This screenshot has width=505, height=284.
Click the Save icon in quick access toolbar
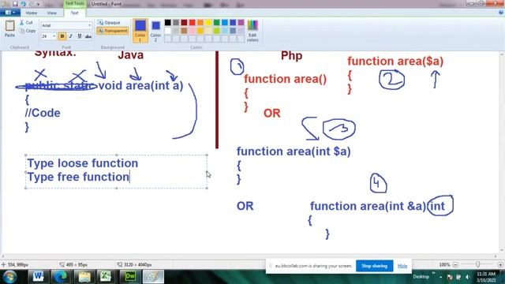coord(15,4)
